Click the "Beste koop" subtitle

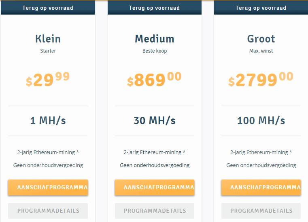(155, 51)
